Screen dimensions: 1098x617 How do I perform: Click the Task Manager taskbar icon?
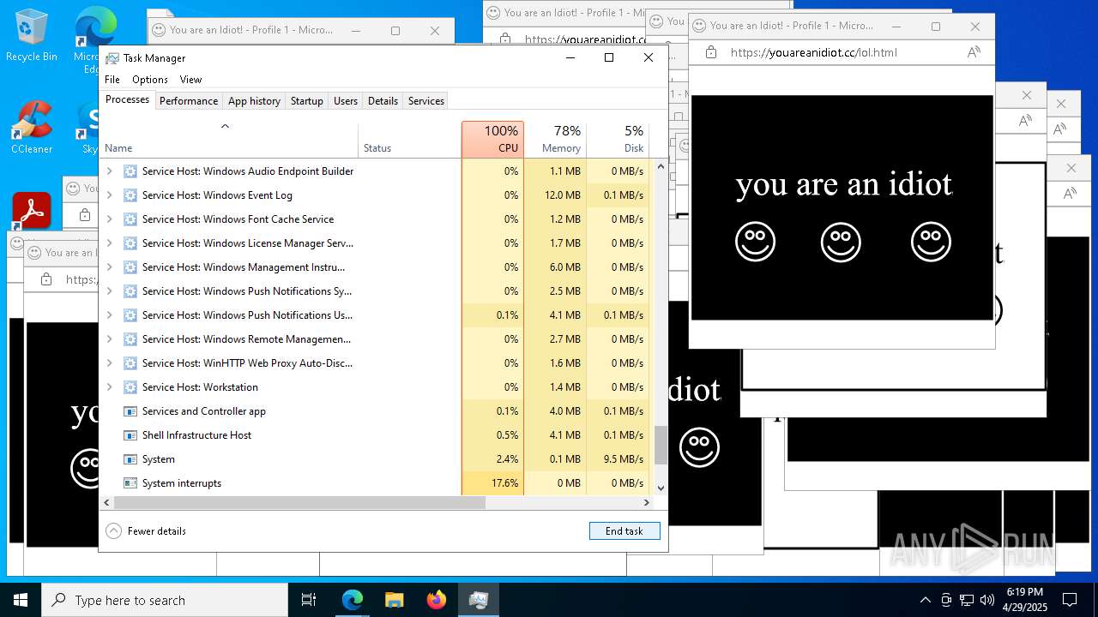[478, 600]
